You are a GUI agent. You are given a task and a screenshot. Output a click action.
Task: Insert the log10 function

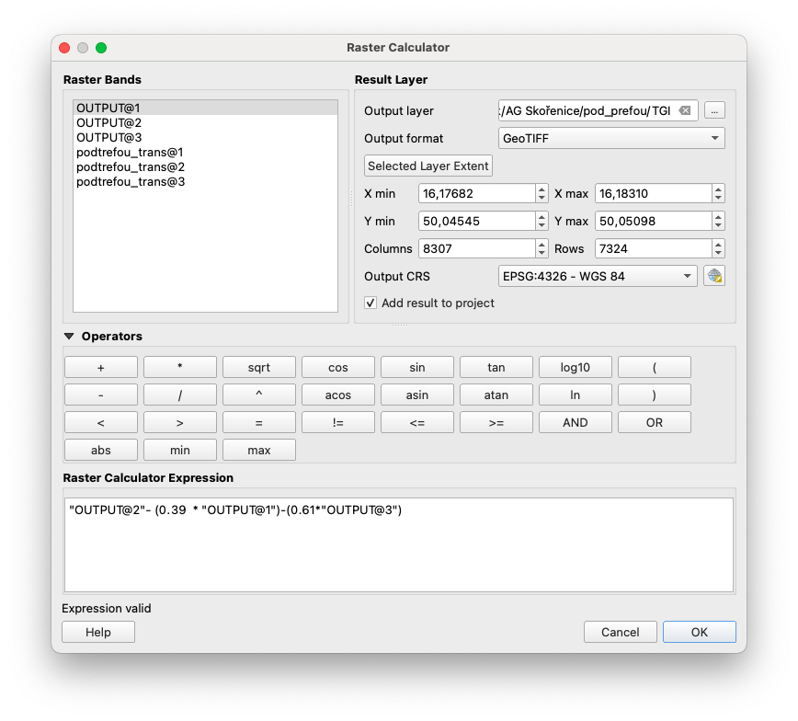pyautogui.click(x=576, y=367)
